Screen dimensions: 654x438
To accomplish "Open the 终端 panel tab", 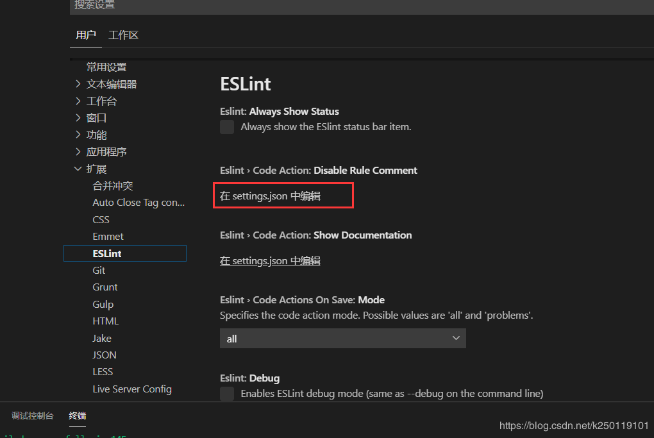I will 77,416.
